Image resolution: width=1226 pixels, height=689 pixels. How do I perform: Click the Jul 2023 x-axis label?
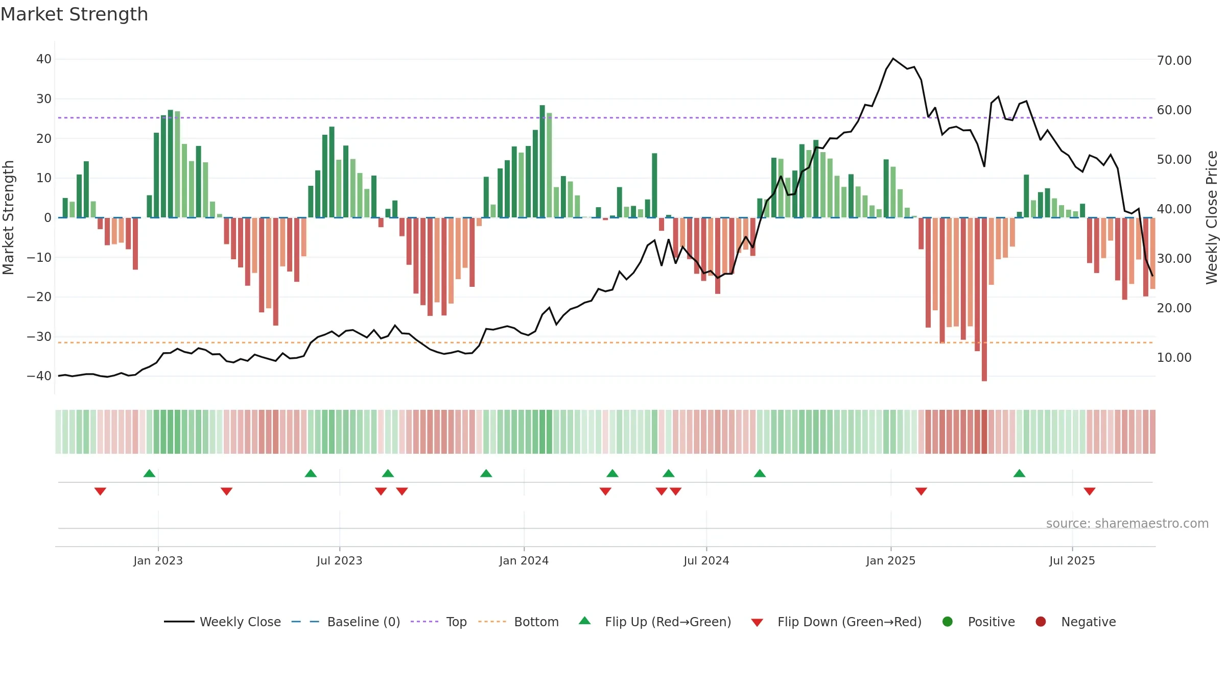pyautogui.click(x=340, y=560)
